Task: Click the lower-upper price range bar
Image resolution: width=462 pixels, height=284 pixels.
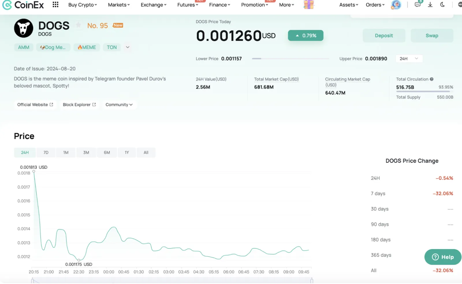Action: coord(290,59)
